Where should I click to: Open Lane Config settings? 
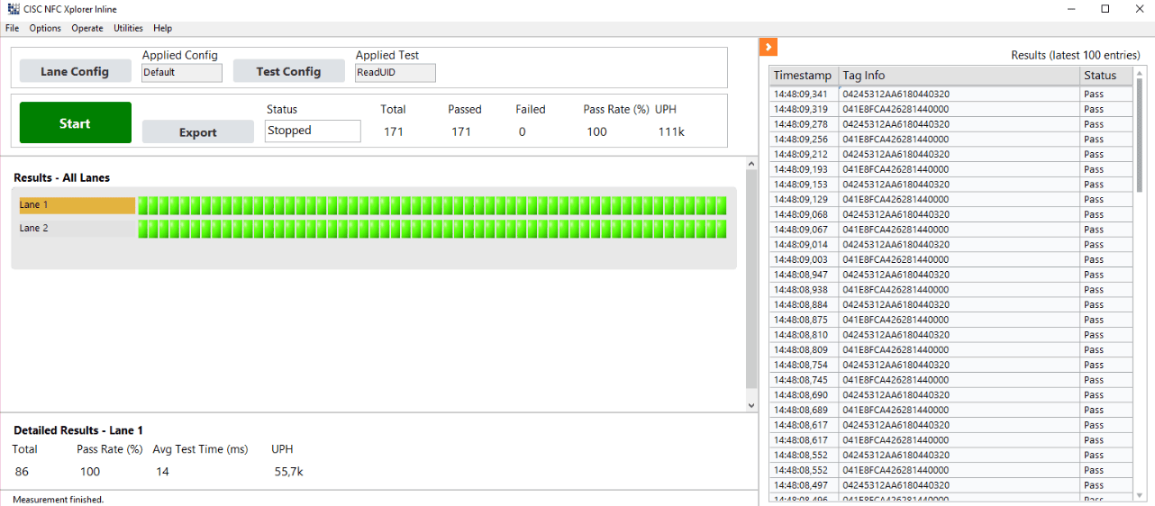point(75,71)
